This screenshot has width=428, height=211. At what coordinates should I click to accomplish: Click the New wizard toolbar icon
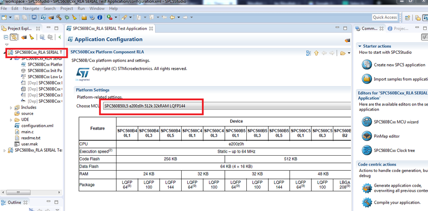pyautogui.click(x=4, y=17)
